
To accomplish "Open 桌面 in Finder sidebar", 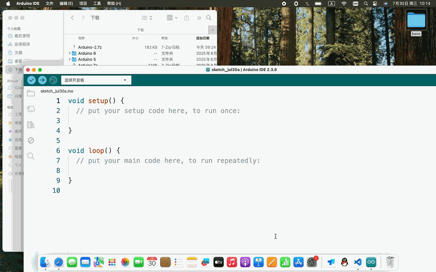I will pos(15,61).
